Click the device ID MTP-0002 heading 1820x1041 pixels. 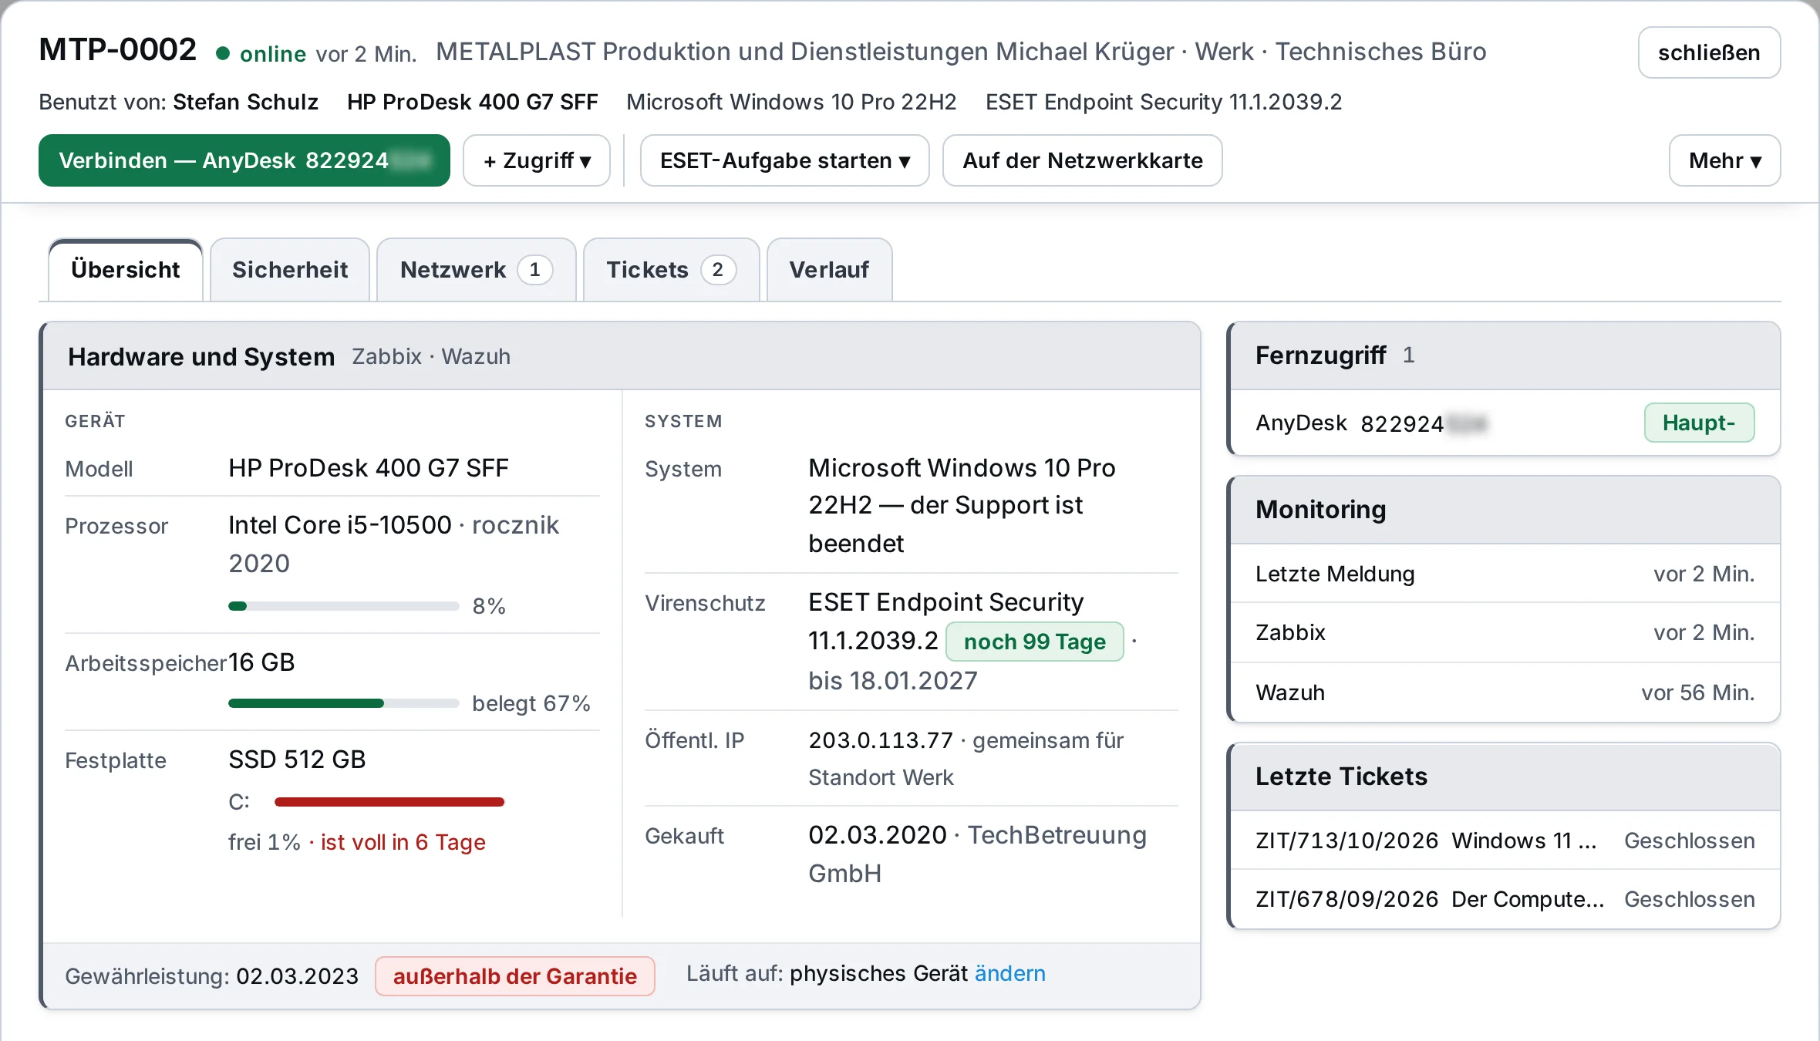coord(118,50)
